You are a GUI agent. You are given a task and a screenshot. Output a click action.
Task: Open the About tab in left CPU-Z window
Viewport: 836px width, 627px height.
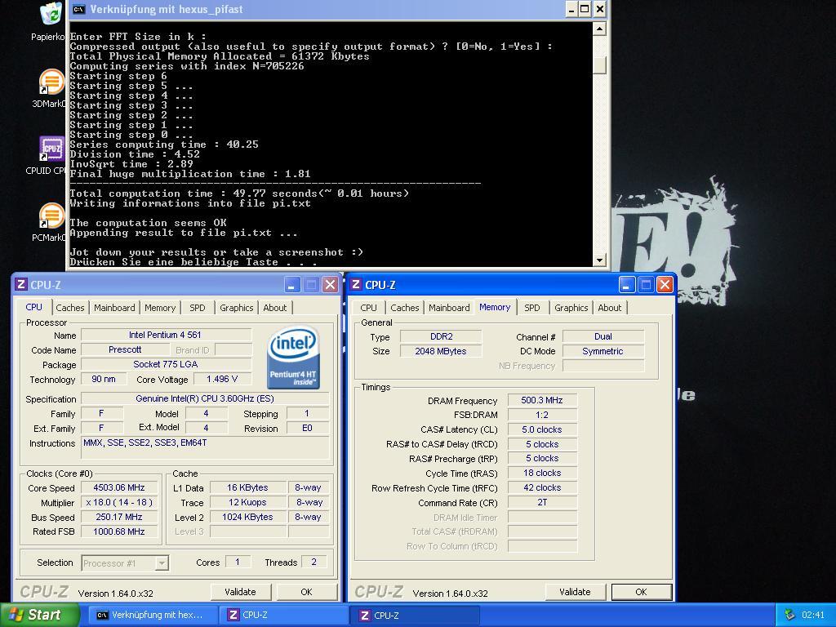(274, 308)
